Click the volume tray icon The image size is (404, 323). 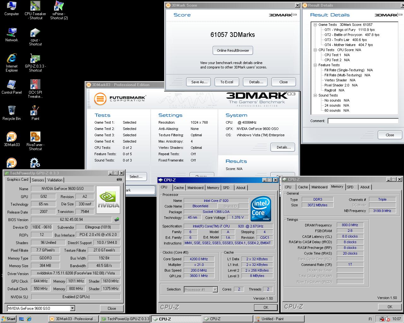[388, 319]
